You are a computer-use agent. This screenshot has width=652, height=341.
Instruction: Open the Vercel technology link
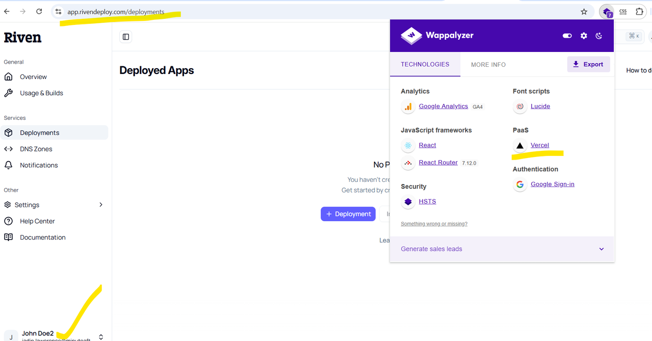[x=540, y=145]
